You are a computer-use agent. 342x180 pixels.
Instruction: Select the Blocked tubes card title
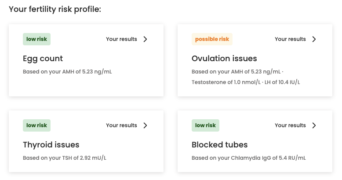(x=220, y=145)
